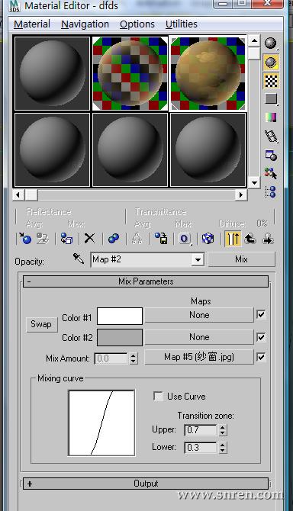Image resolution: width=293 pixels, height=511 pixels.
Task: Click the Swap button
Action: click(41, 324)
